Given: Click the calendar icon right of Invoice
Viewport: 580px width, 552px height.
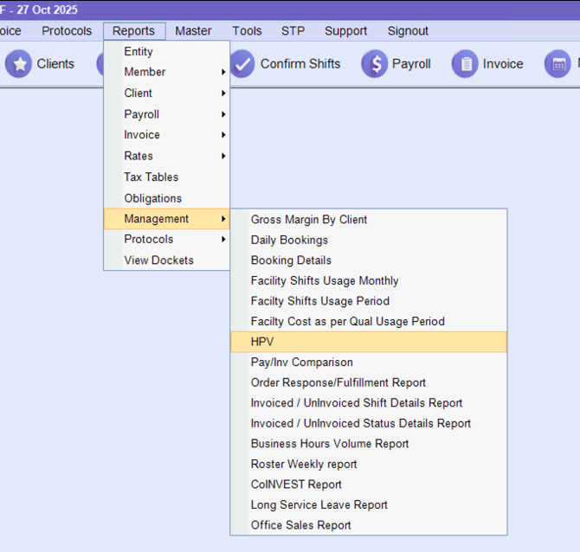Looking at the screenshot, I should click(558, 64).
